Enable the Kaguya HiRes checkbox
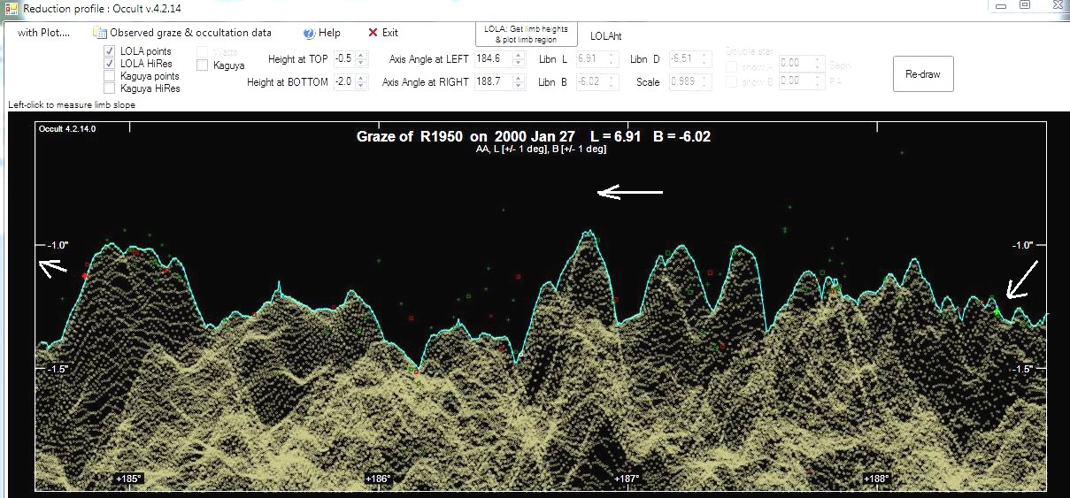 click(x=111, y=88)
